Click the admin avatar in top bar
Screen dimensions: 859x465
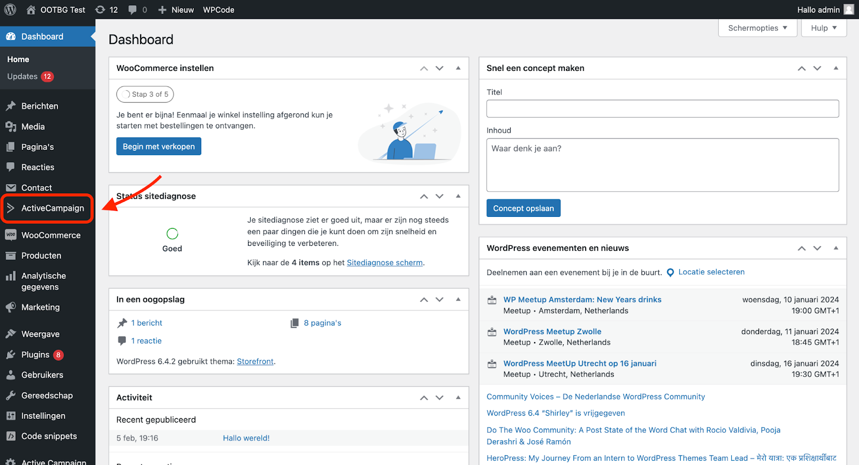[x=849, y=10]
